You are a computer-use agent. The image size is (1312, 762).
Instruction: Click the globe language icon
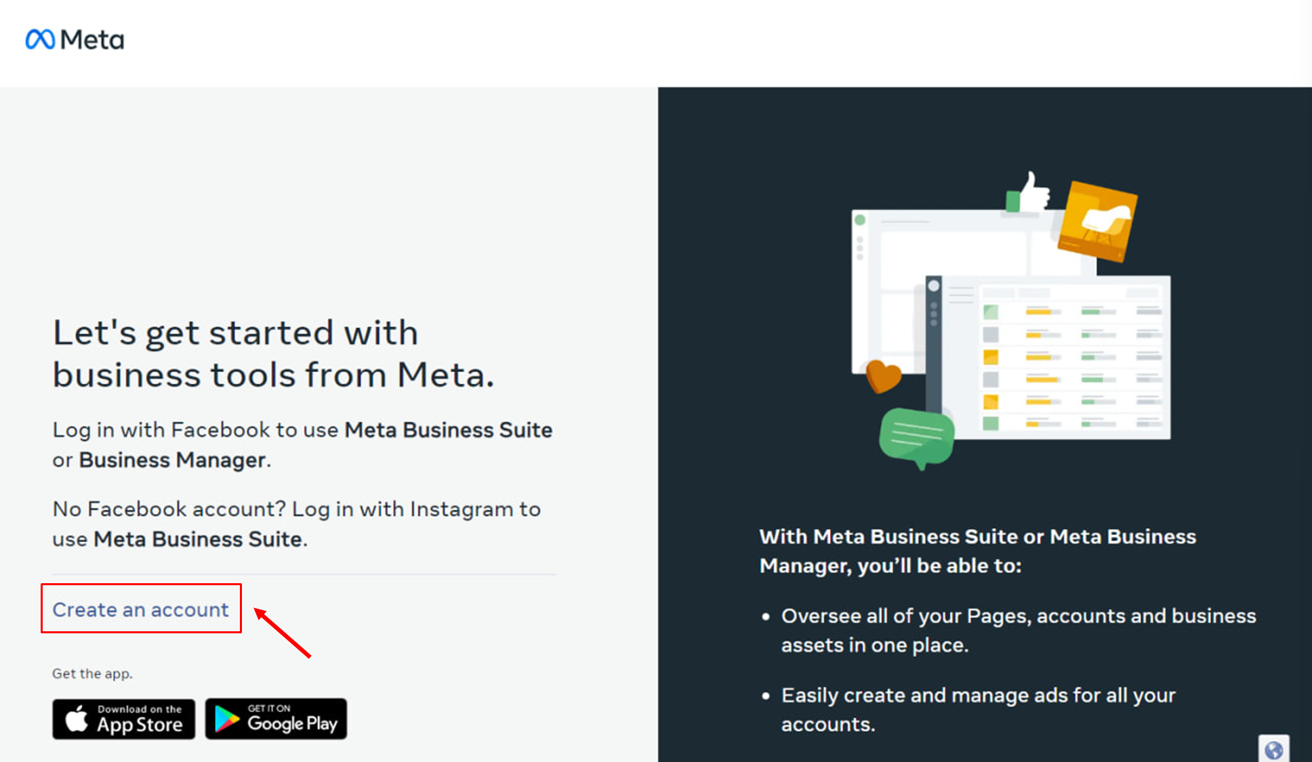pos(1273,750)
